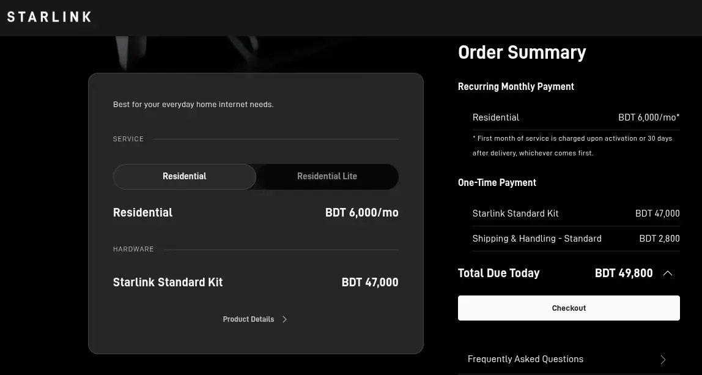Click the Starlink Standard Kit summary line
Viewport: 702px width, 375px height.
click(x=576, y=213)
